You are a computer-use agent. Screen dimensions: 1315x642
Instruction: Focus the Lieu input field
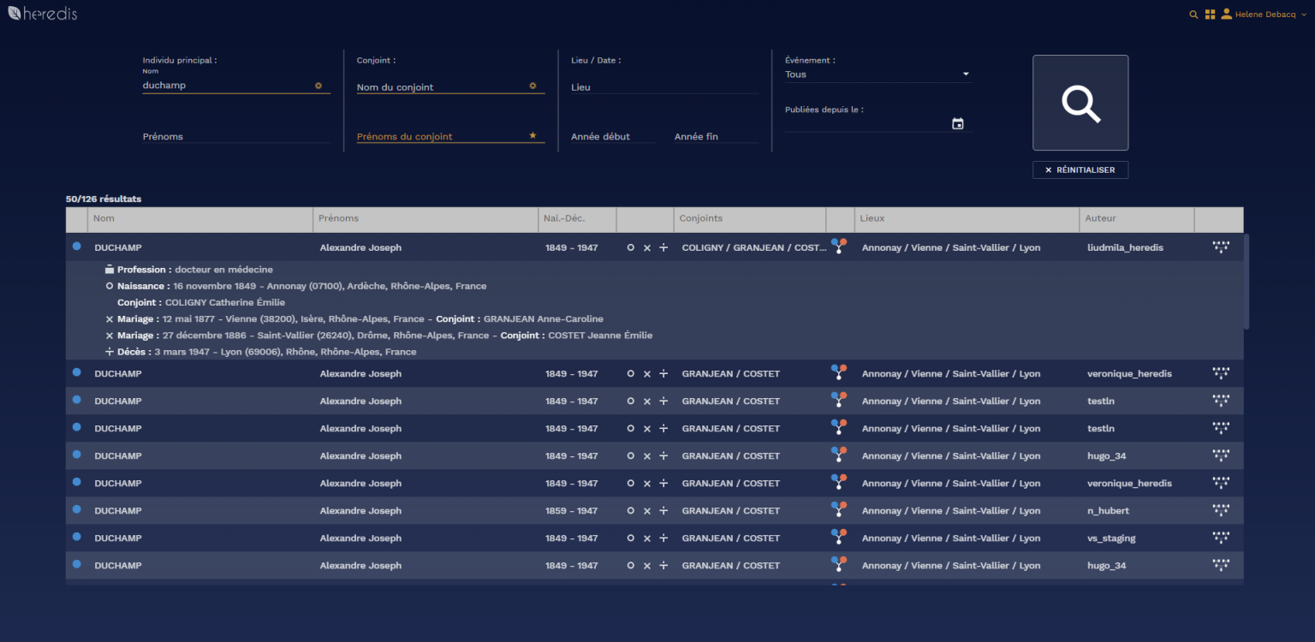[663, 87]
